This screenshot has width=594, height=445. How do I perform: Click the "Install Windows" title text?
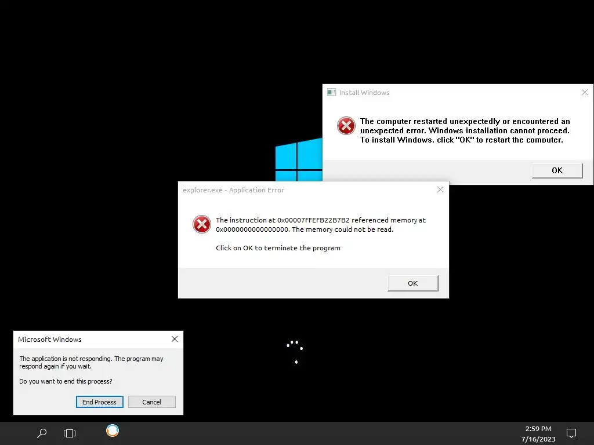(364, 93)
